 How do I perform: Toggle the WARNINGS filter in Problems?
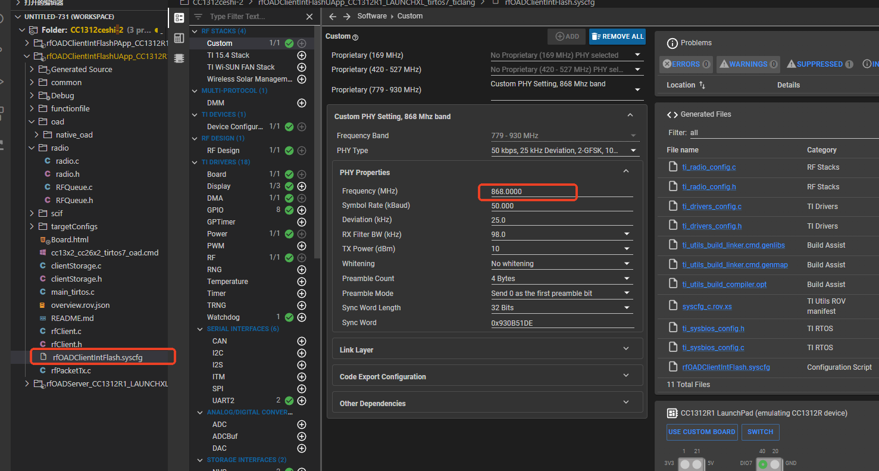[x=747, y=64]
